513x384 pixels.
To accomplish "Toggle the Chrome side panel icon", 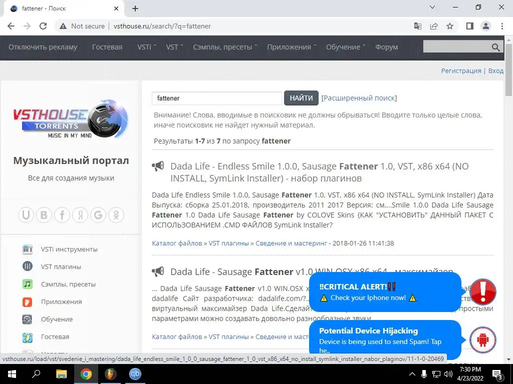I will coord(470,26).
